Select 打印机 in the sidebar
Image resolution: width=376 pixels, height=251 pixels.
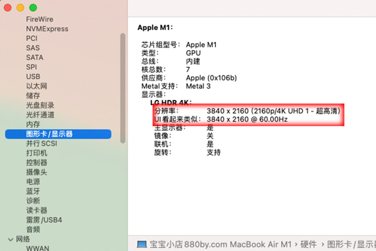tap(37, 153)
